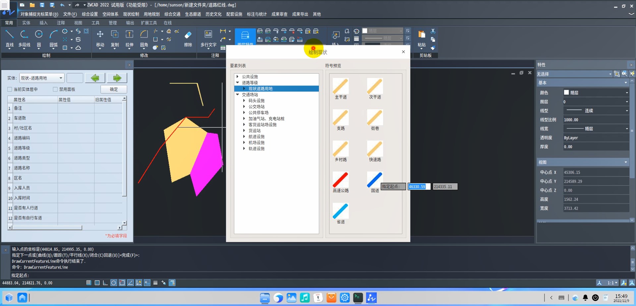Switch to the 插入 ribbon tab

tap(43, 23)
